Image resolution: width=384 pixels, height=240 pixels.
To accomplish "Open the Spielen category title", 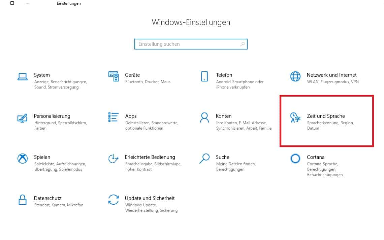I will [x=42, y=157].
